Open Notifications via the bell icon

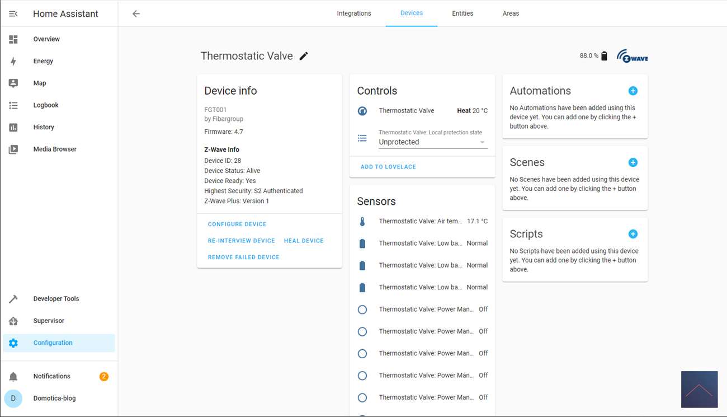point(13,377)
